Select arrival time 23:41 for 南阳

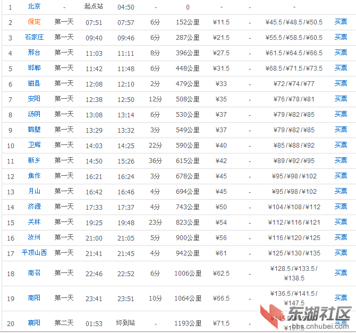[94, 298]
